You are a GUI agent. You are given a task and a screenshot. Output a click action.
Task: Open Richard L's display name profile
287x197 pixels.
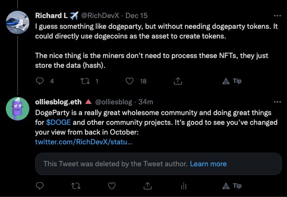point(51,16)
